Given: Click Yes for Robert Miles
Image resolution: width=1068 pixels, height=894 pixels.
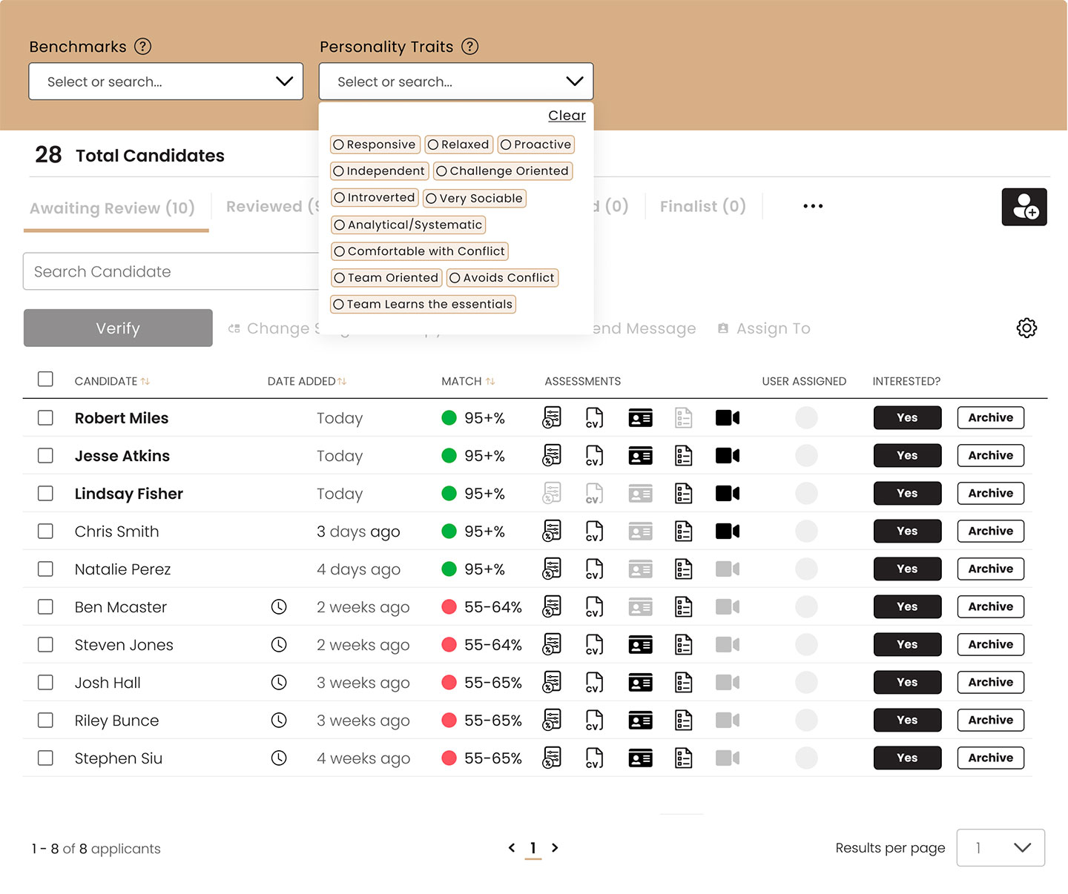Looking at the screenshot, I should pyautogui.click(x=907, y=417).
